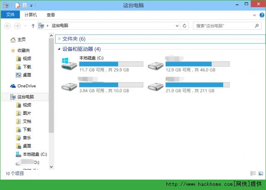The height and width of the screenshot is (190, 266).
Task: Open the D: drive in navigation pane
Action: (x=28, y=162)
